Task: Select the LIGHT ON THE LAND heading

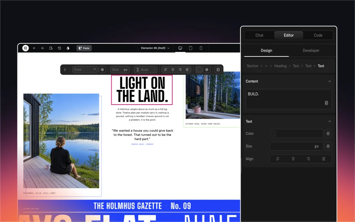Action: click(x=142, y=90)
